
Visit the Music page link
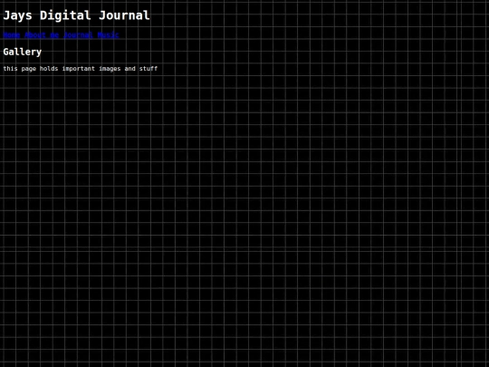(109, 35)
